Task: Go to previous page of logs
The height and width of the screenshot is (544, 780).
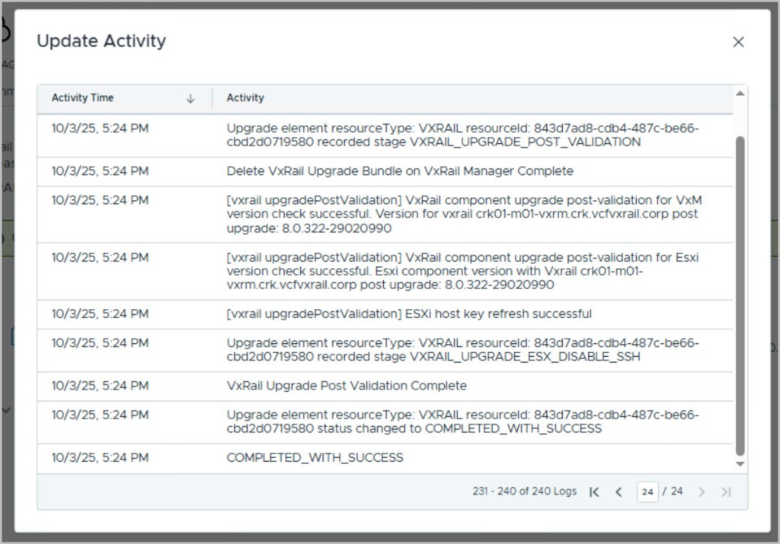Action: (619, 492)
